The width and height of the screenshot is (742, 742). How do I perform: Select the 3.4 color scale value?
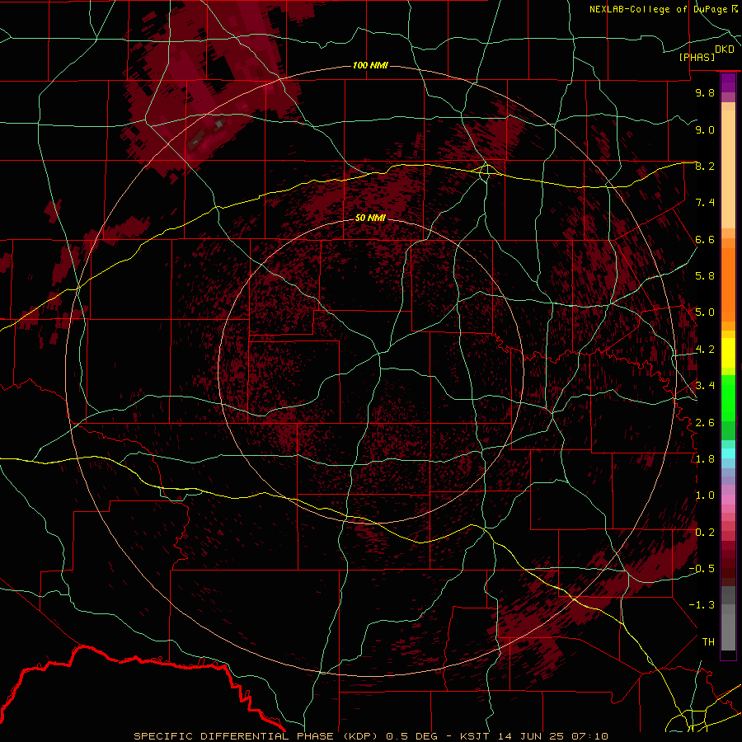705,386
